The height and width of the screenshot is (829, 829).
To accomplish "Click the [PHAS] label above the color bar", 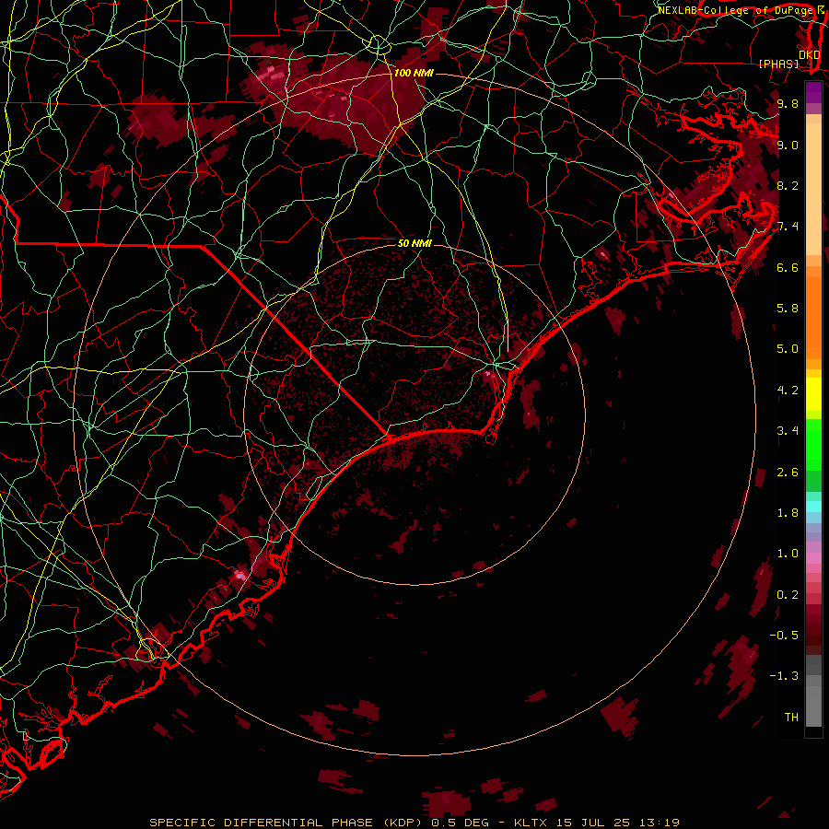I will pos(778,64).
